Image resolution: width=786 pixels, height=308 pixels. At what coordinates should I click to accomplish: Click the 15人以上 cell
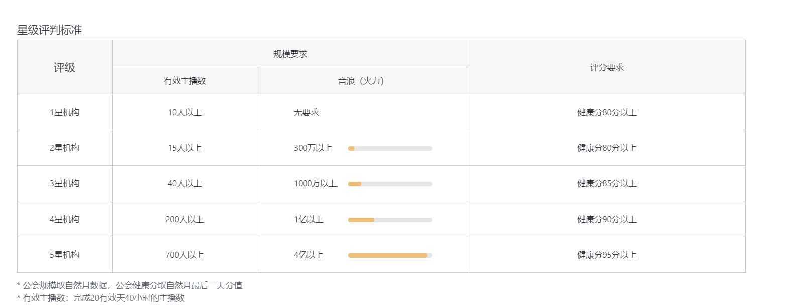(185, 148)
